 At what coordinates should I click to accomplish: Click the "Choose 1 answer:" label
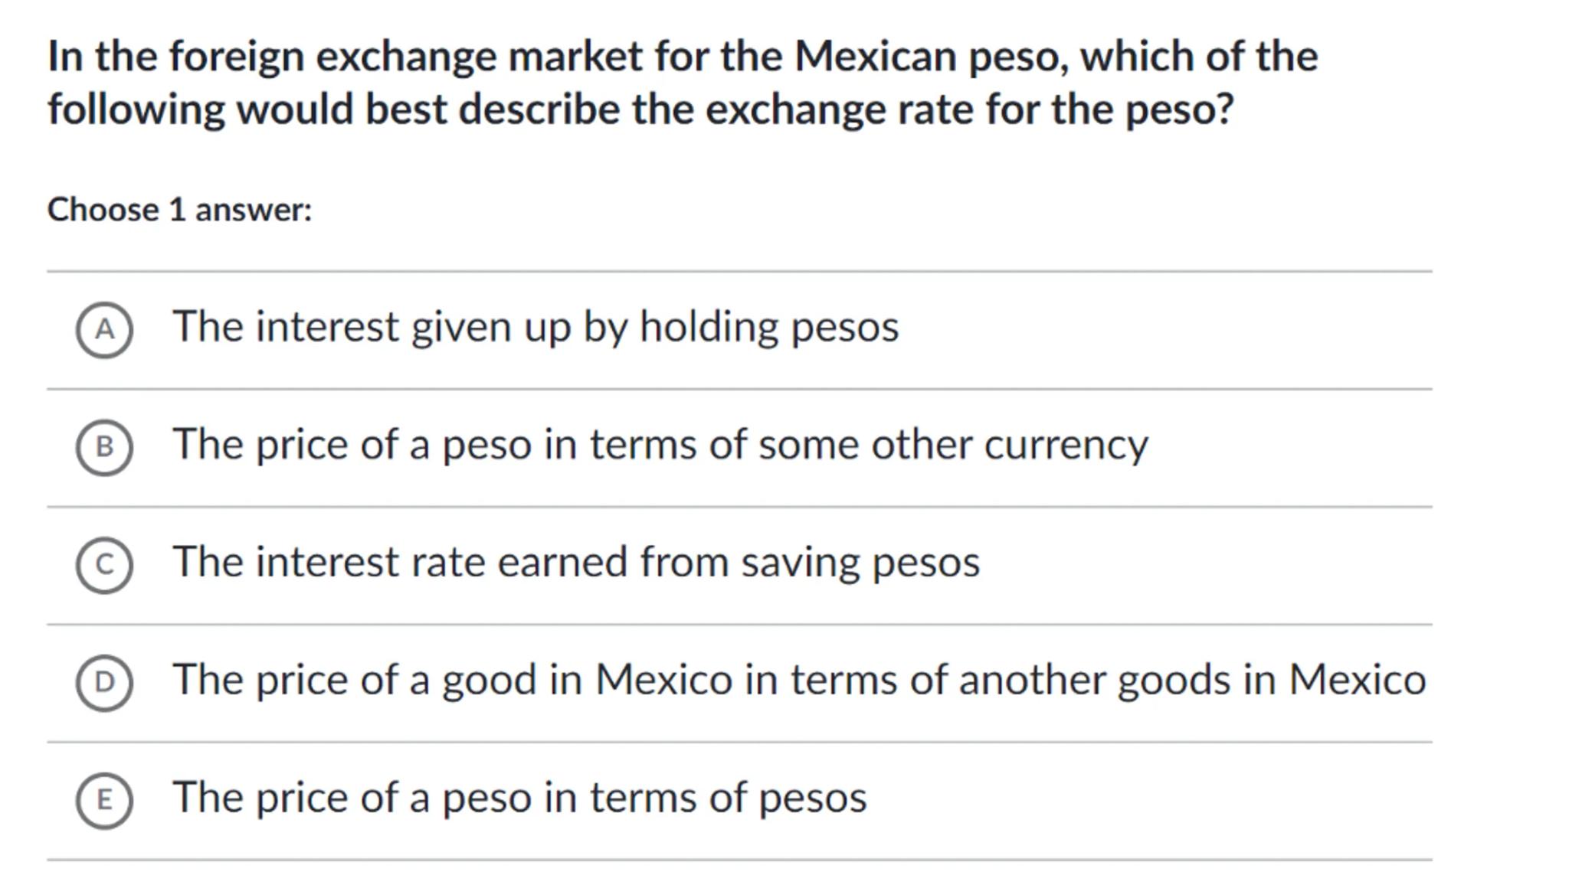(x=179, y=210)
